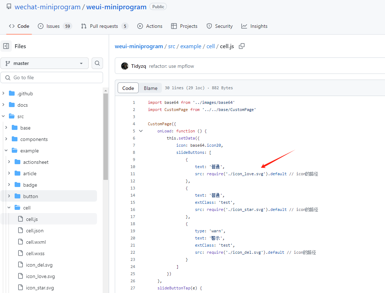Click the actionsheet folder icon

(17, 162)
